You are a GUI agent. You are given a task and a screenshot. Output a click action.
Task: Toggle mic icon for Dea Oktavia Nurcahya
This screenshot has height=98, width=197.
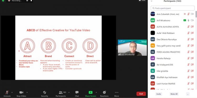(188, 39)
